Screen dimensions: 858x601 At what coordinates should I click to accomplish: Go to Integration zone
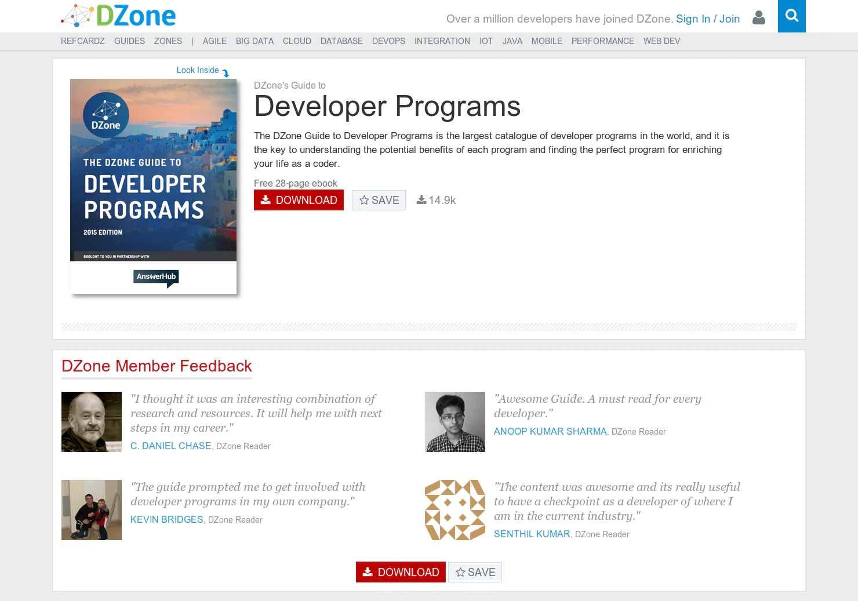tap(442, 41)
